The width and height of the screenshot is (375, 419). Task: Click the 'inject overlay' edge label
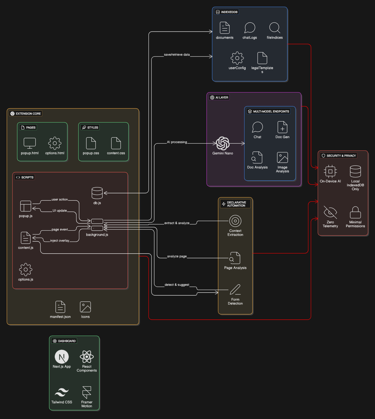point(60,241)
